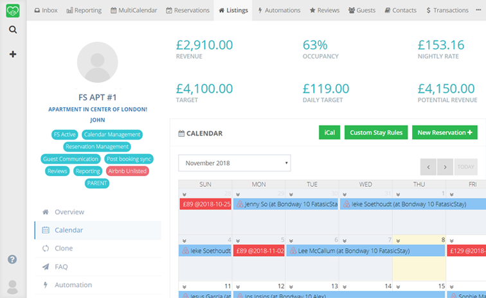
Task: Click the Post booking sync tag
Action: tap(129, 159)
